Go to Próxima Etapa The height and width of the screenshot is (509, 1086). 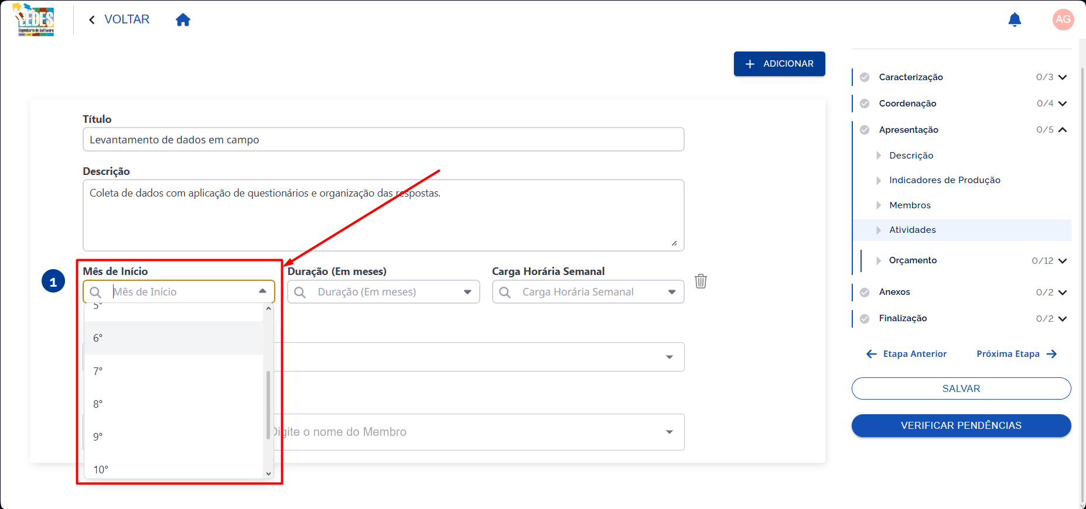click(x=1017, y=354)
